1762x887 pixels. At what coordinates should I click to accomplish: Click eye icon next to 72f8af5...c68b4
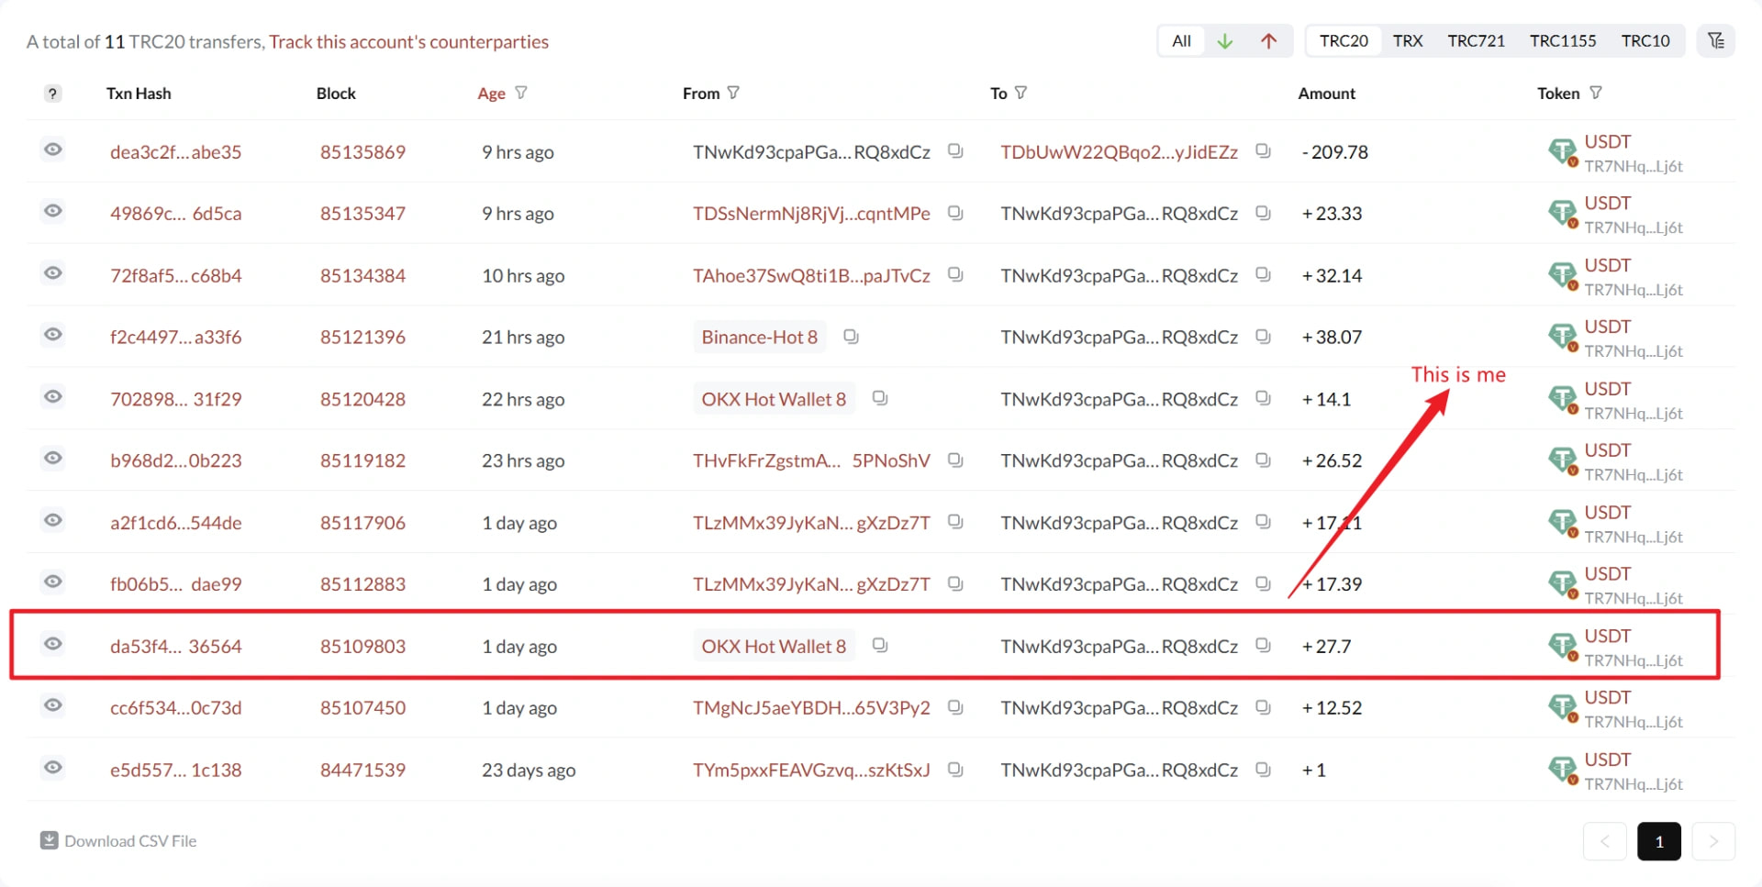[53, 273]
